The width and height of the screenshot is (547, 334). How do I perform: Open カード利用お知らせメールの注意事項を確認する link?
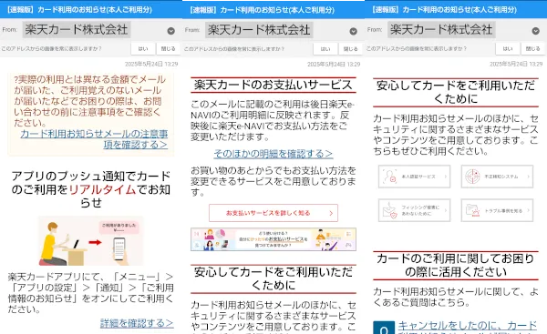coord(94,139)
